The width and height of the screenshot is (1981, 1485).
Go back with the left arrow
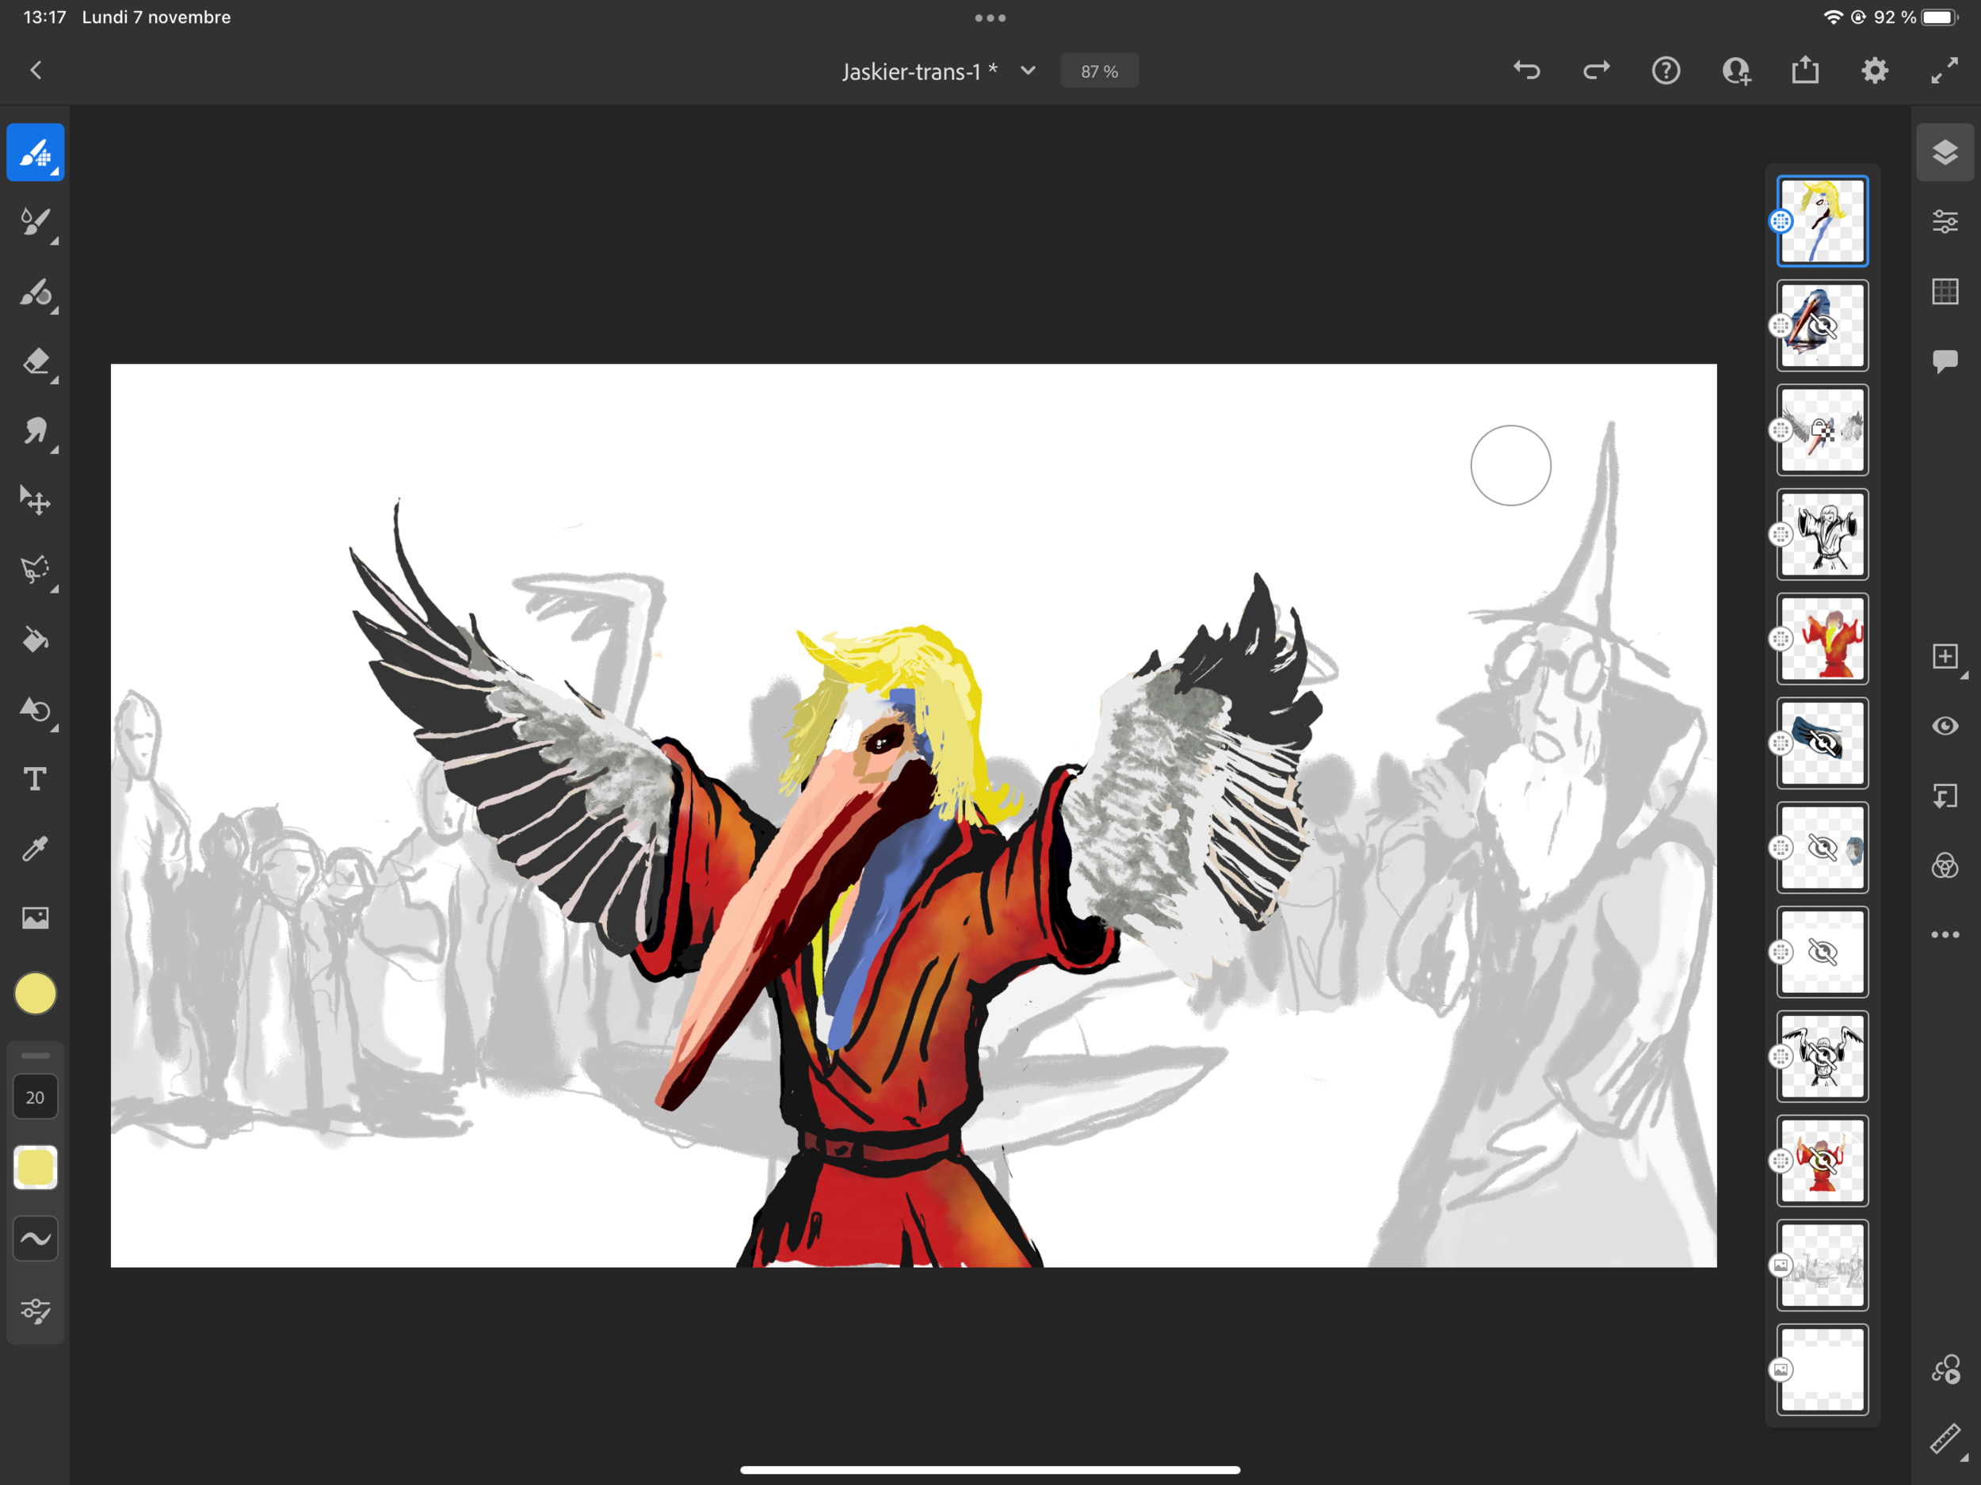coord(36,71)
